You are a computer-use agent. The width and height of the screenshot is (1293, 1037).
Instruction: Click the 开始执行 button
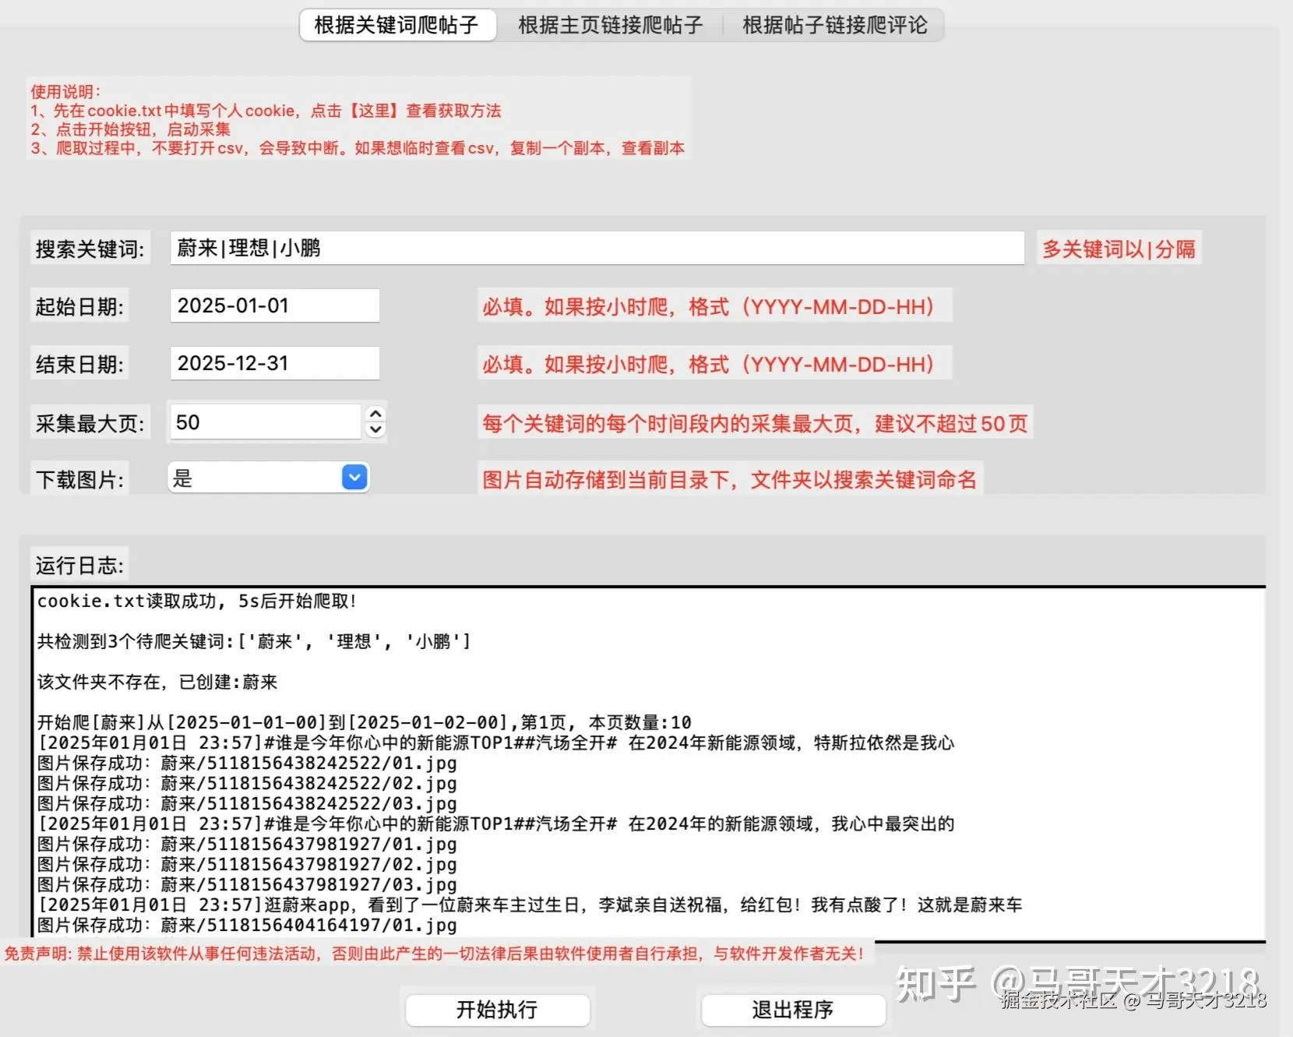[x=497, y=1010]
